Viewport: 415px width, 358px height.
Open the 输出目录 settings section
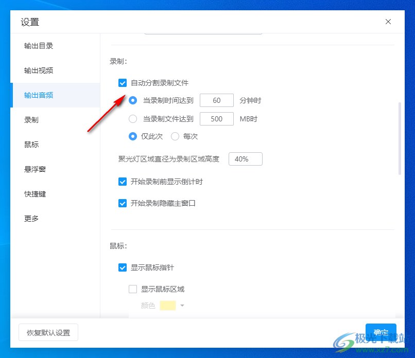coord(55,46)
